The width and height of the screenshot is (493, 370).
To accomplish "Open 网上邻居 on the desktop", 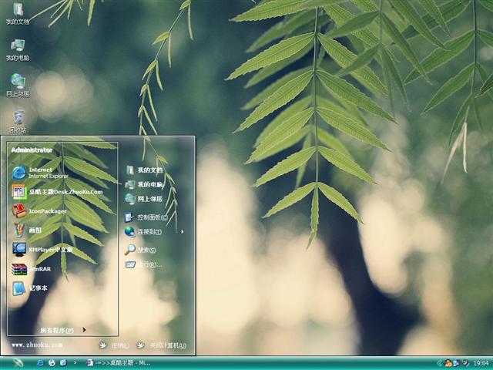I will tap(17, 84).
